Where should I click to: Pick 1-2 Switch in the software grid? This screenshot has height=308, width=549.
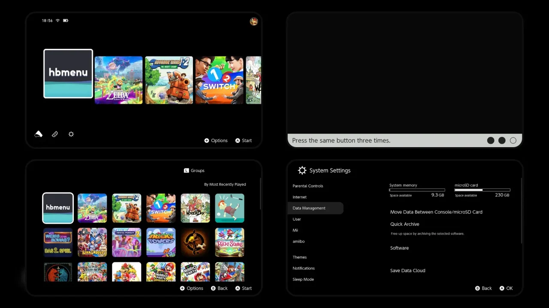point(161,208)
